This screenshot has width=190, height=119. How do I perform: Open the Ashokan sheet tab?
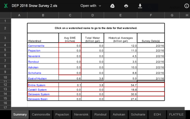coord(119,114)
